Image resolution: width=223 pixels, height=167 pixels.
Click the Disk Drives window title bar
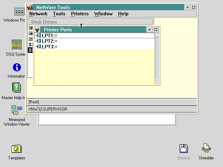click(90, 22)
